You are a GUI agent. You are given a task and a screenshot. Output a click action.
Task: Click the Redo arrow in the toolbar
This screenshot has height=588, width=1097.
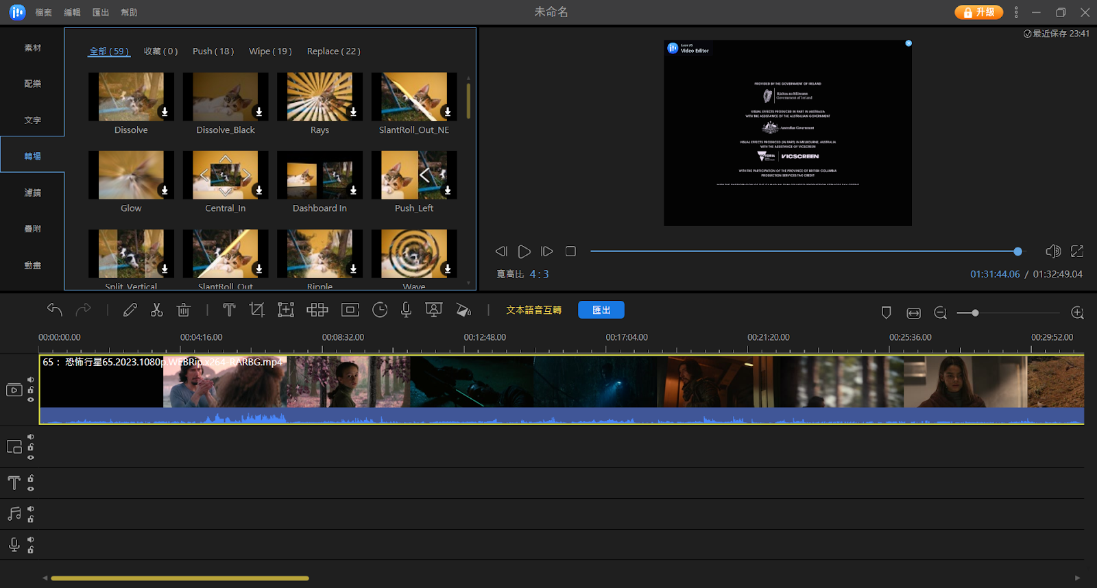(83, 310)
